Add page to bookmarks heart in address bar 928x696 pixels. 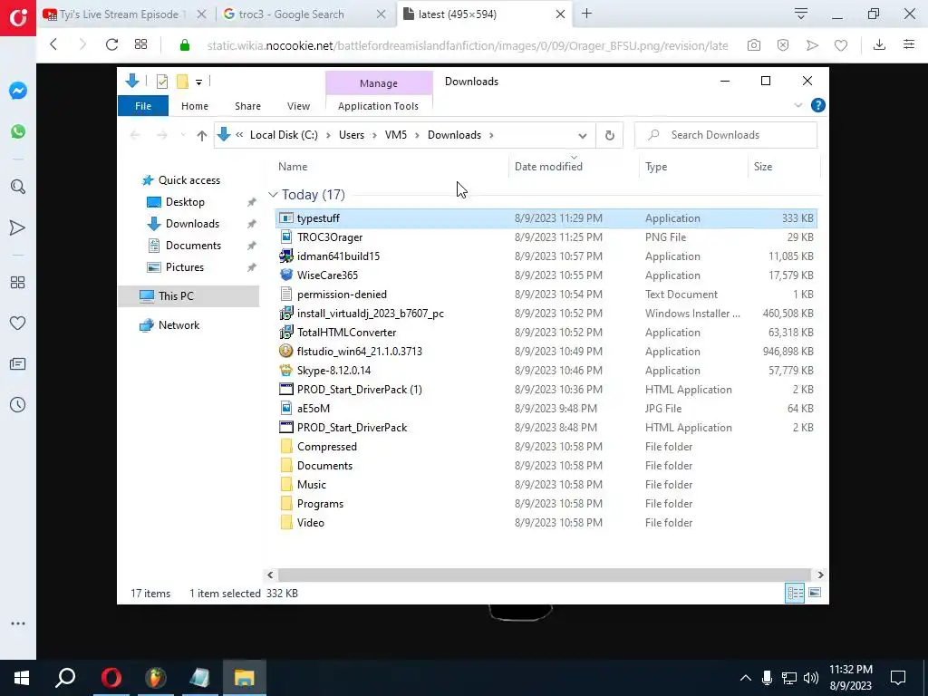(841, 45)
